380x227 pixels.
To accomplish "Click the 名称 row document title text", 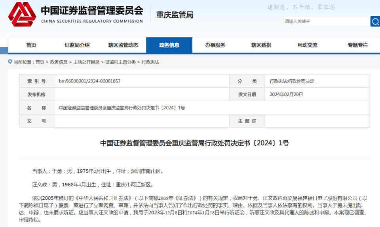I will pyautogui.click(x=122, y=108).
